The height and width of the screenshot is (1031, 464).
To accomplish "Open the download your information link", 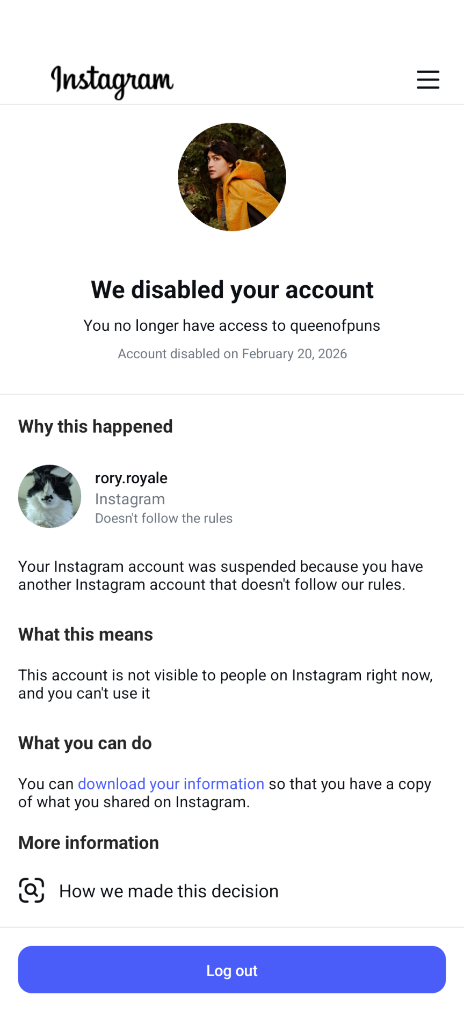I will (x=171, y=784).
